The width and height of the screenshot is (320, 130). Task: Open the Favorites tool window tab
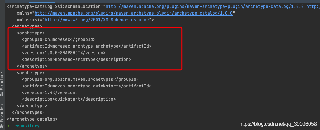2,113
